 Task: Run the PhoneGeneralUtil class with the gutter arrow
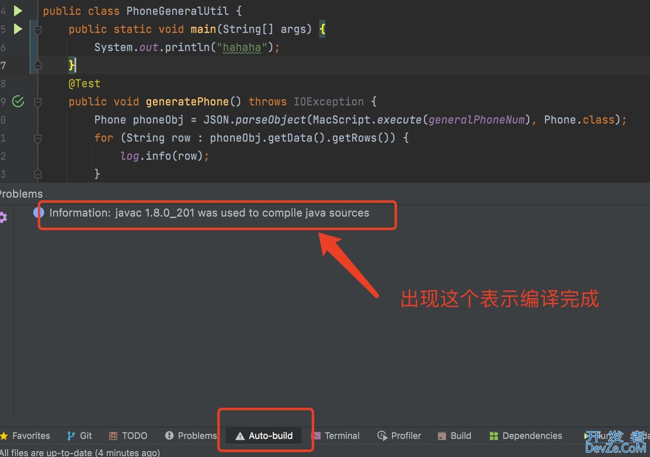(x=18, y=11)
